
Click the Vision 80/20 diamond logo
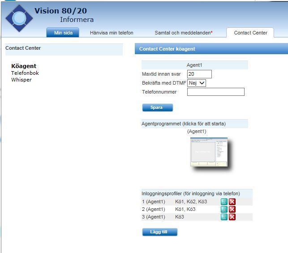pos(19,18)
